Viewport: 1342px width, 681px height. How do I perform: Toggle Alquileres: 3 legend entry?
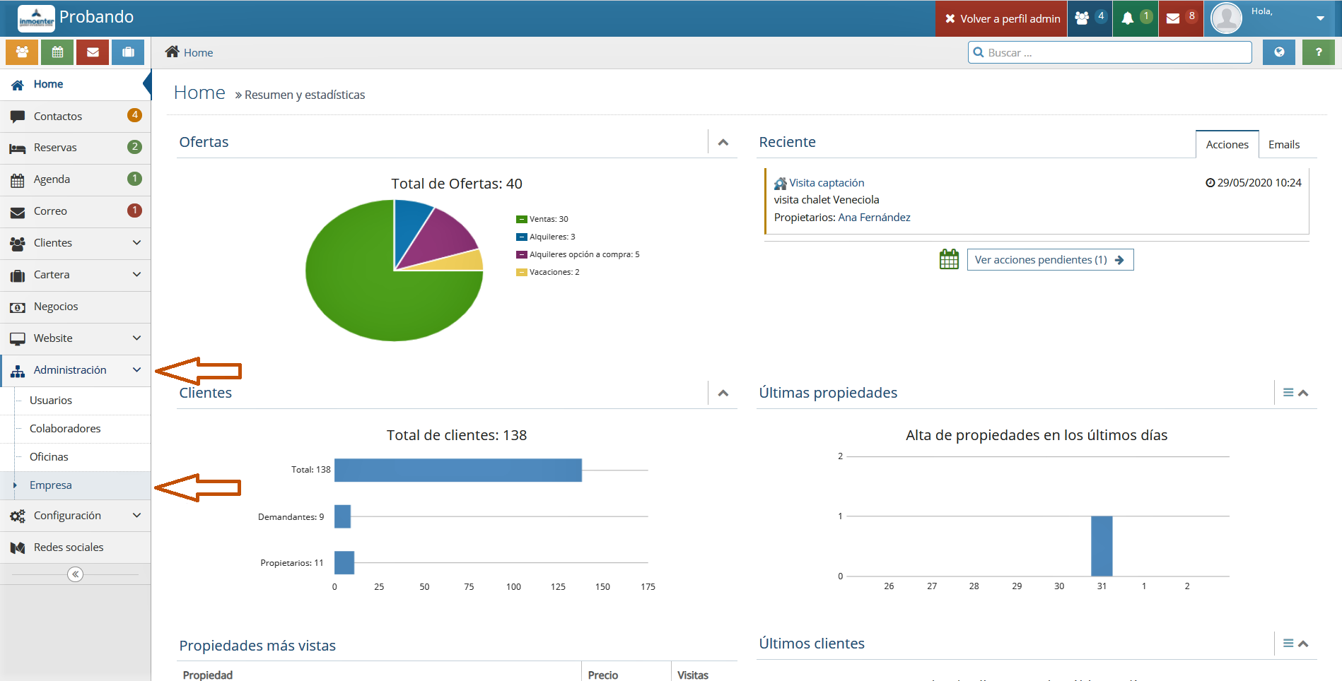546,237
